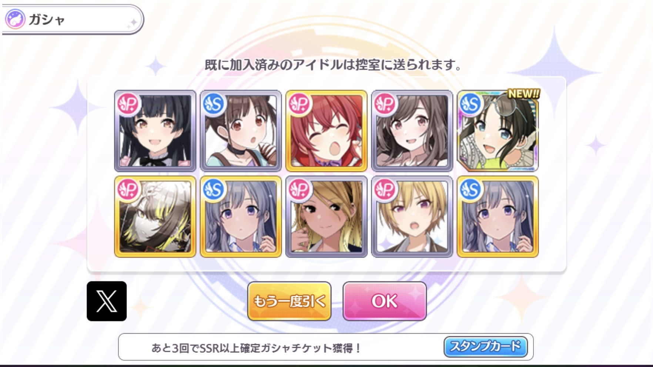Click the NEW!! label on glasses idol

pyautogui.click(x=523, y=94)
